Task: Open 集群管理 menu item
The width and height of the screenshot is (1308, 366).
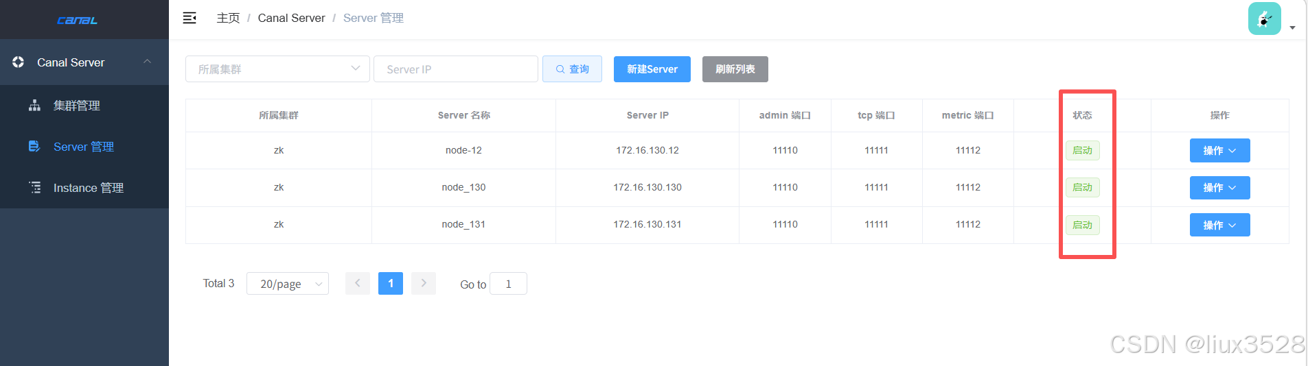Action: [84, 106]
